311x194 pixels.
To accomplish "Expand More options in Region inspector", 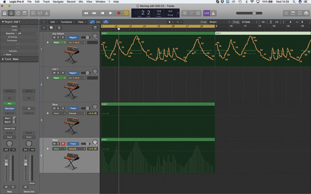I will (x=4, y=55).
